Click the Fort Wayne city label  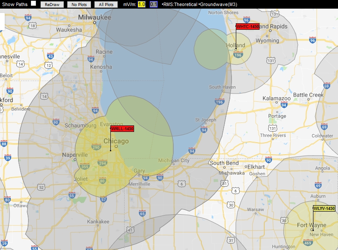click(x=311, y=225)
